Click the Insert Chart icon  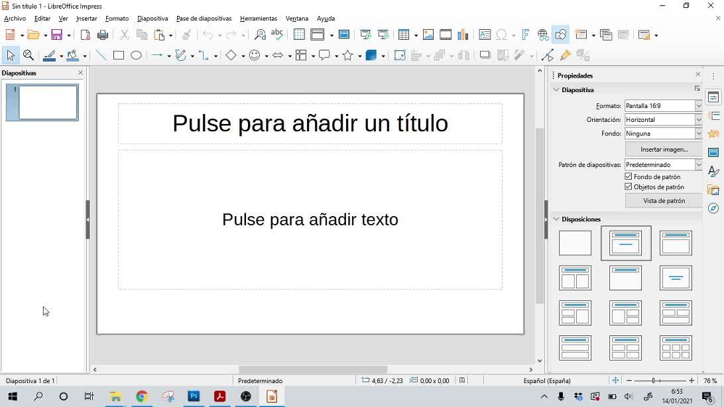463,35
